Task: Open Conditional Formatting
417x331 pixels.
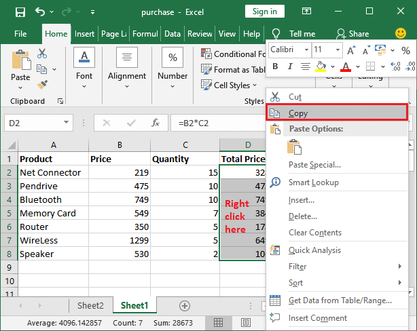Action: pos(233,54)
